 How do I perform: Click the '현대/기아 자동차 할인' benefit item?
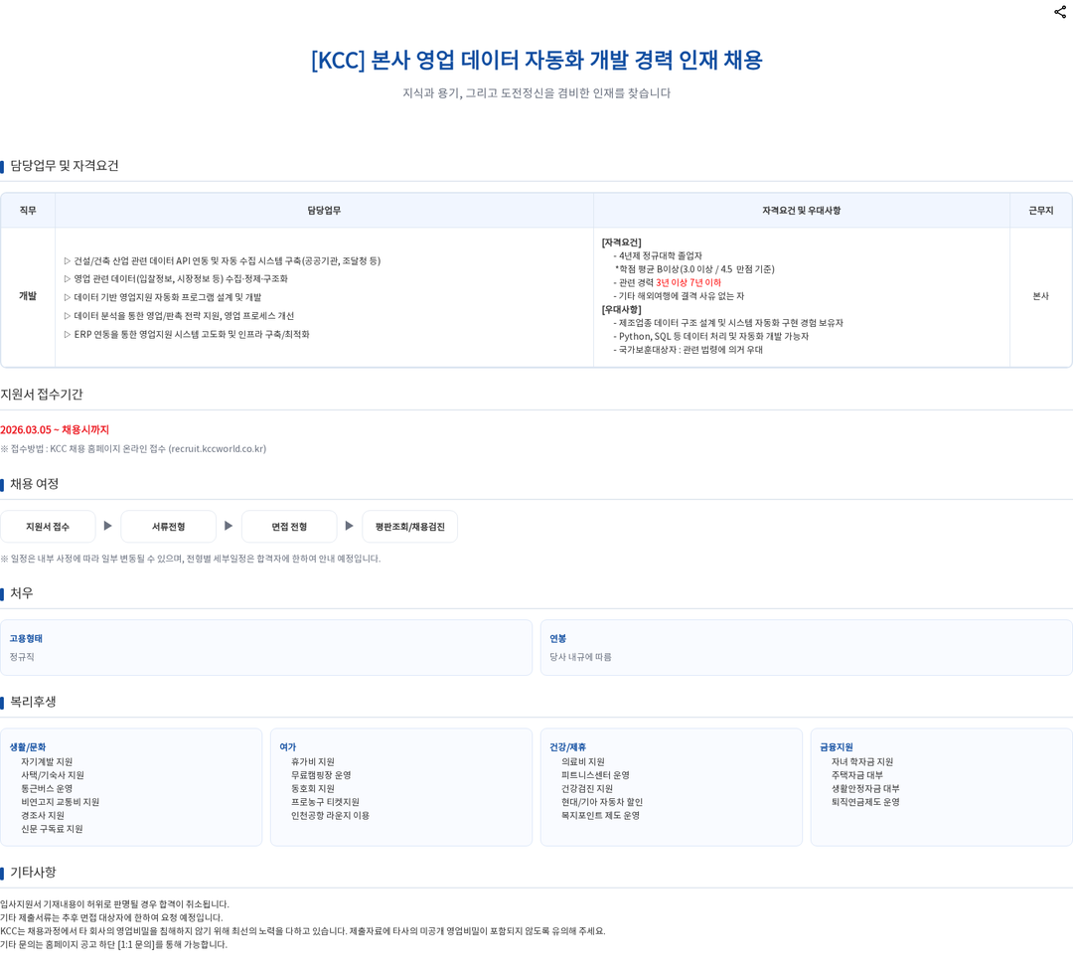click(x=602, y=802)
